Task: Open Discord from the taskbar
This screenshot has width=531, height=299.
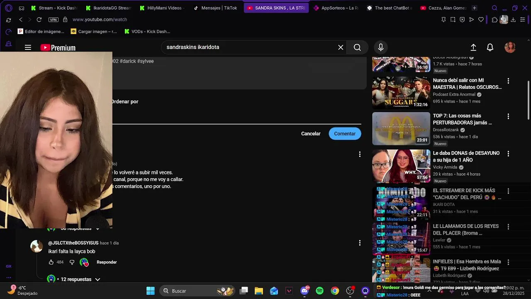Action: tap(304, 291)
